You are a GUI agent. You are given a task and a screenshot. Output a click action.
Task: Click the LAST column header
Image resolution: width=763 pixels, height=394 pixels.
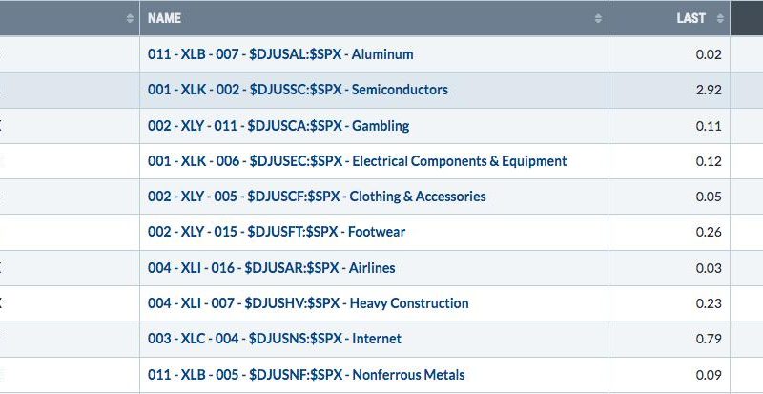click(x=670, y=18)
